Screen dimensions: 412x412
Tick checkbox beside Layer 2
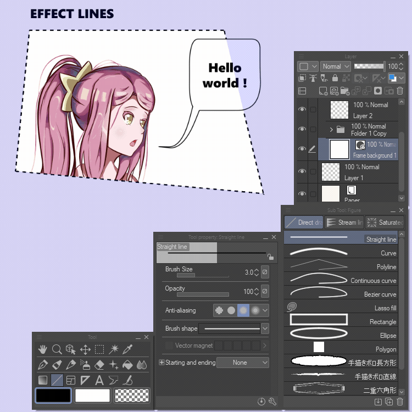point(313,109)
